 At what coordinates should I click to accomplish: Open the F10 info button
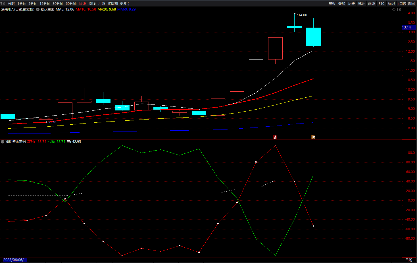click(x=381, y=3)
